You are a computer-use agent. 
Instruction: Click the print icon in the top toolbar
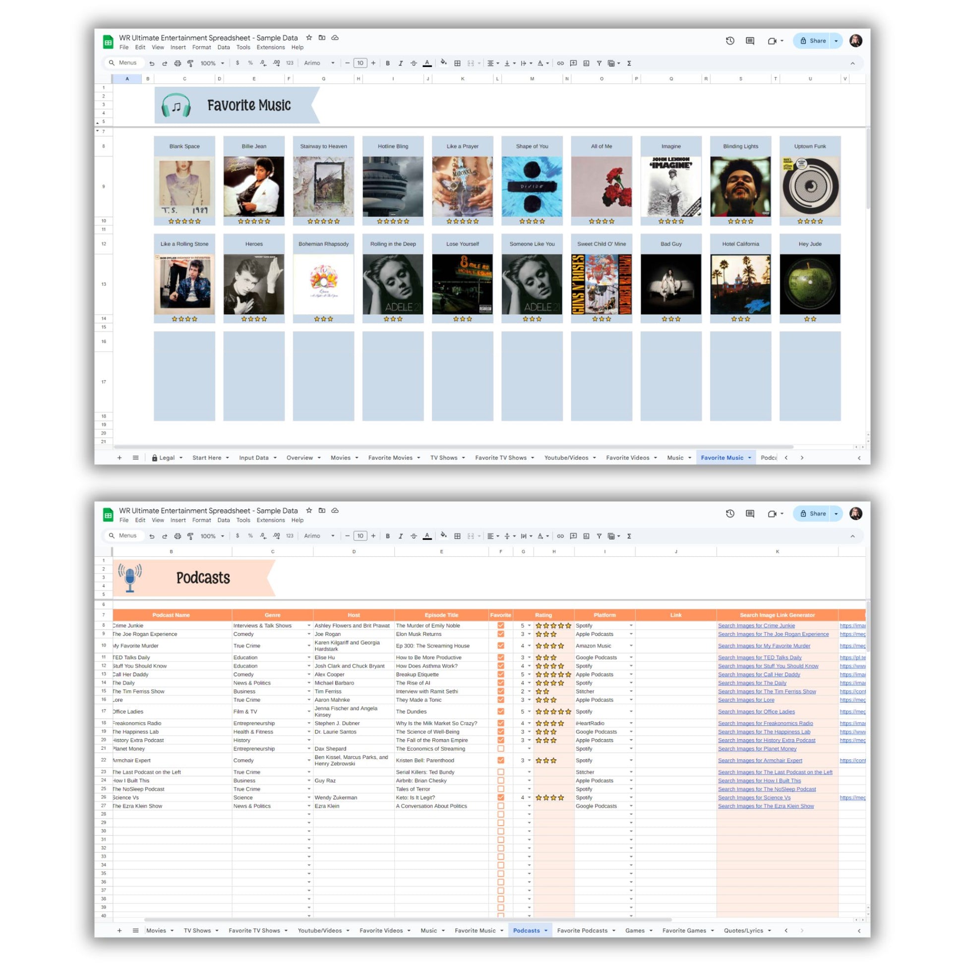(178, 63)
